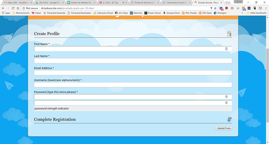Go to browser home page icon

(18, 8)
